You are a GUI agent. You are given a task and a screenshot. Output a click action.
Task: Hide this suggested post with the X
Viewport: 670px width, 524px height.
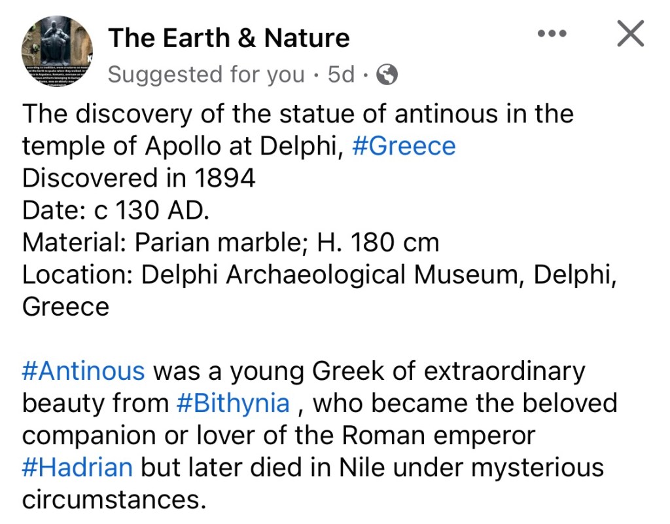pos(630,34)
